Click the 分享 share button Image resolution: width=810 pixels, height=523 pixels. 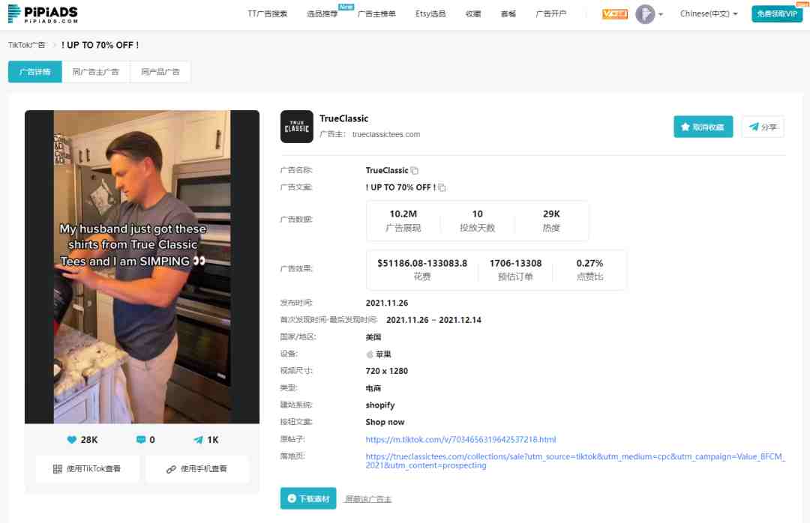(763, 127)
